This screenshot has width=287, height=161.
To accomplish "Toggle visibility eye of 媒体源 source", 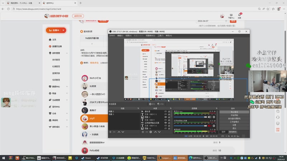I will [165, 111].
